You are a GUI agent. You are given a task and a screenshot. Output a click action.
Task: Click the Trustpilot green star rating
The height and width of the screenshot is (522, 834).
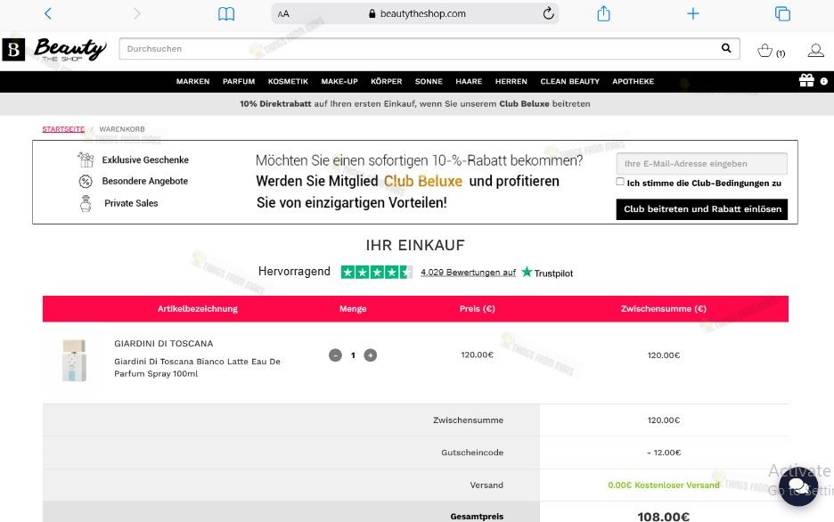point(377,273)
